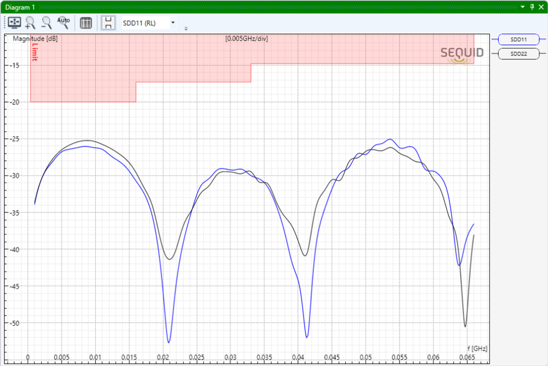
Task: Click the Magnitude [dB] axis label
Action: 35,39
